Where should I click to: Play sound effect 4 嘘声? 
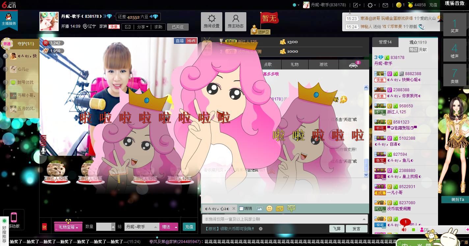[455, 50]
